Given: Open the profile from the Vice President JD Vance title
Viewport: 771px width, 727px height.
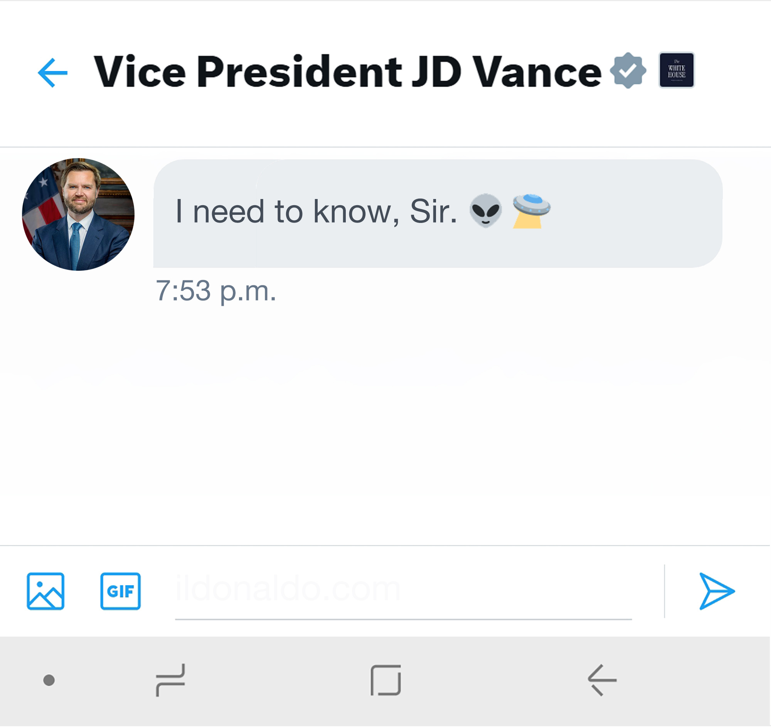Looking at the screenshot, I should tap(347, 71).
